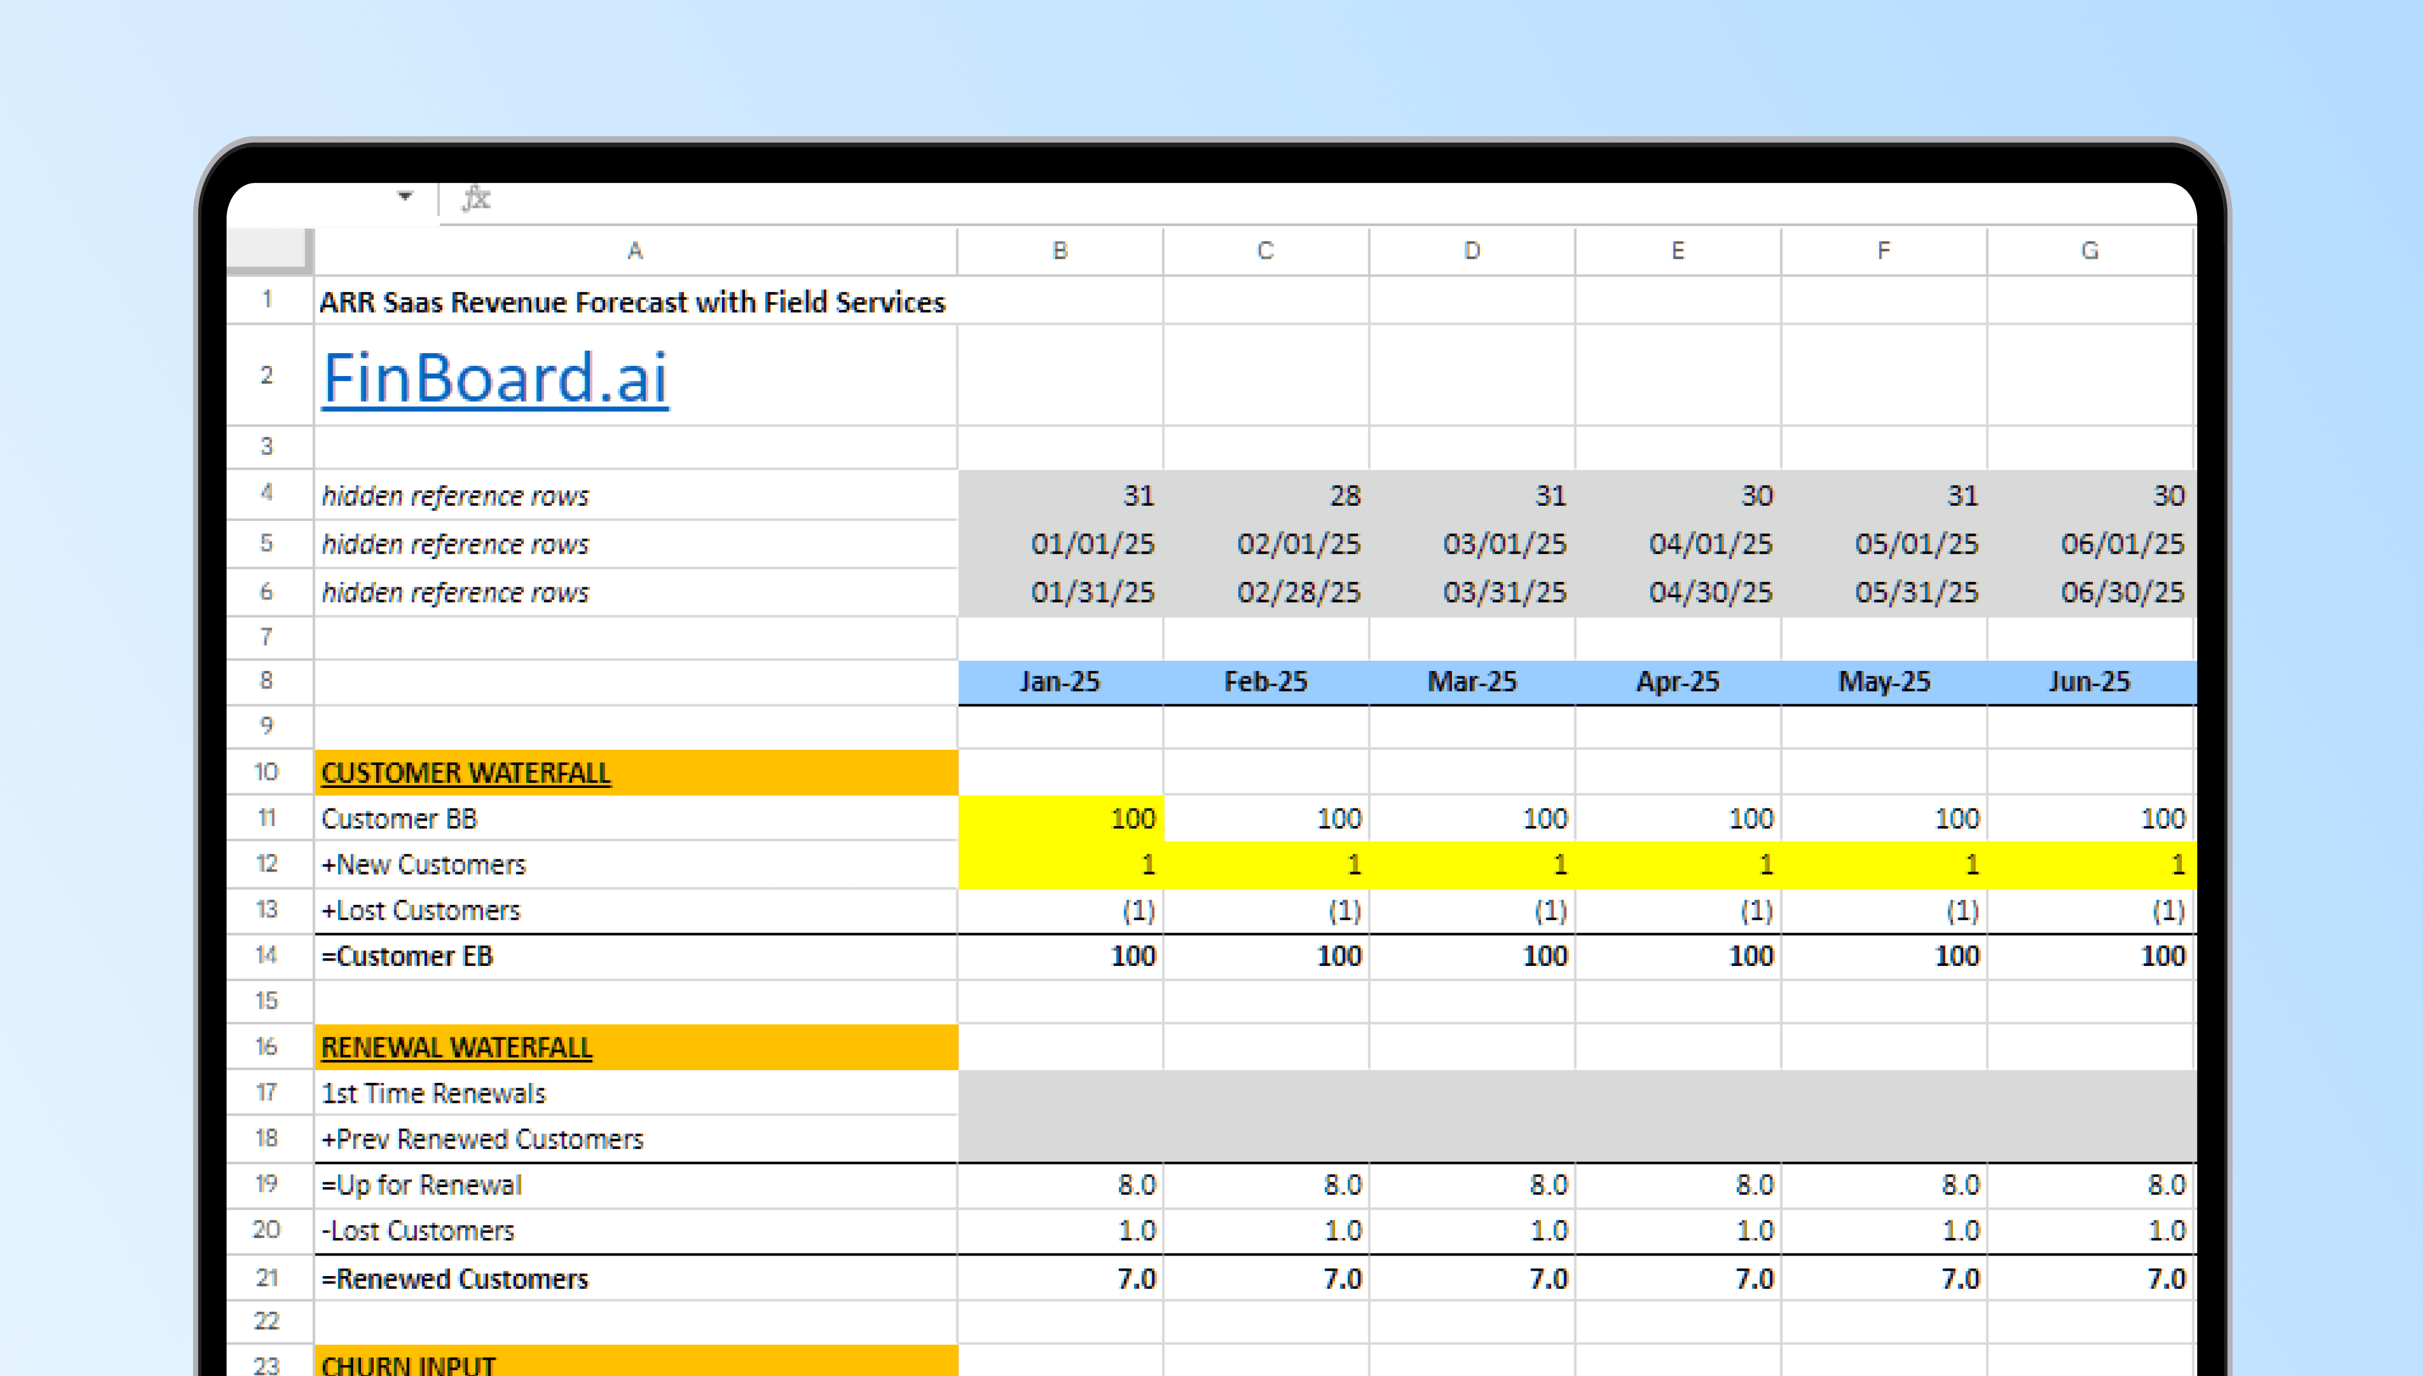Click the 'Jan-25' month header cell
This screenshot has height=1376, width=2423.
coord(1060,681)
